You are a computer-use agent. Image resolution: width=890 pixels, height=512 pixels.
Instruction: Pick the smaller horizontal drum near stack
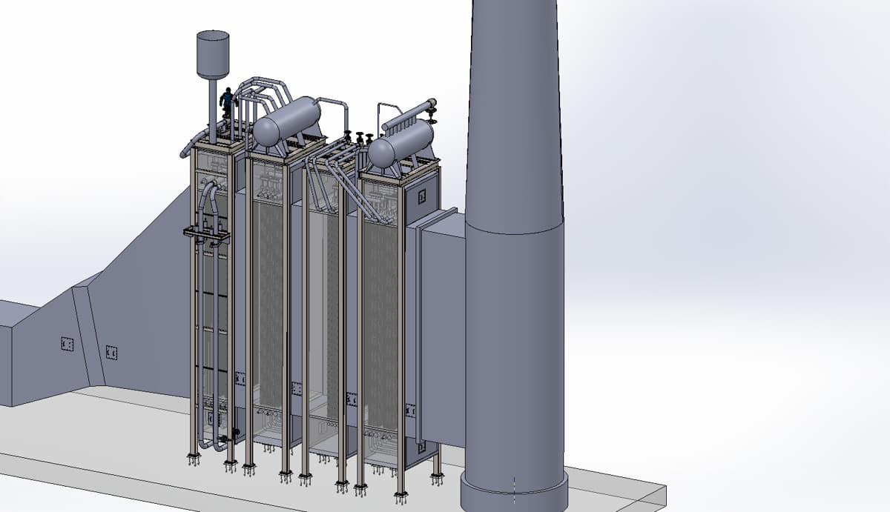(400, 143)
